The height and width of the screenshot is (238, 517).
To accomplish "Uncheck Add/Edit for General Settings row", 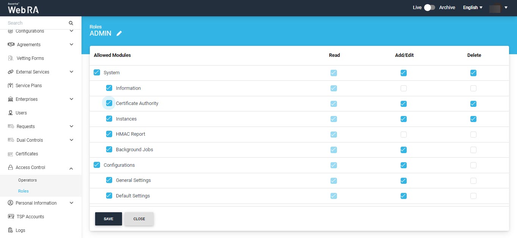I will coord(404,181).
